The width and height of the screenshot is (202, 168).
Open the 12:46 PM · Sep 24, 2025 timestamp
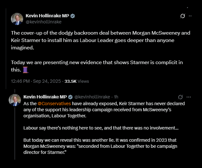[36, 81]
